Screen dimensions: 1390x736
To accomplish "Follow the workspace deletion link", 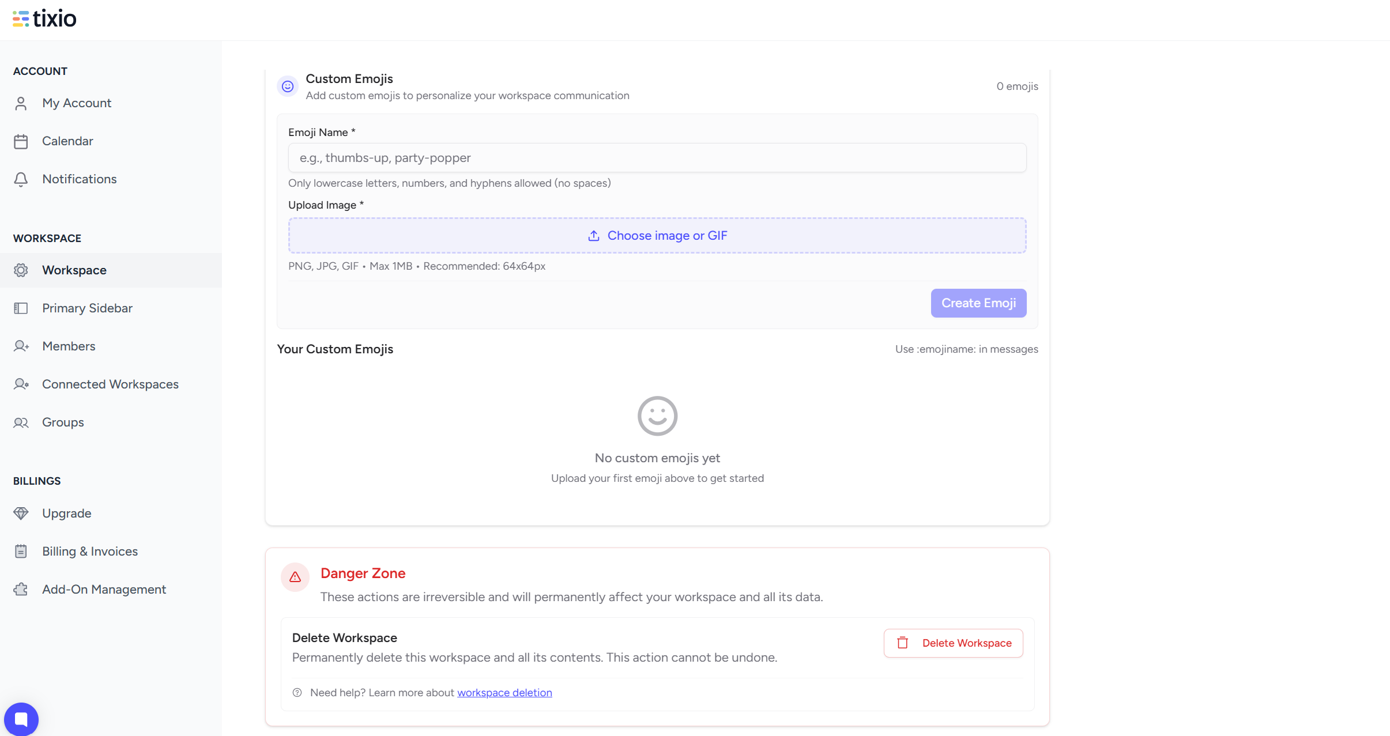I will (504, 693).
